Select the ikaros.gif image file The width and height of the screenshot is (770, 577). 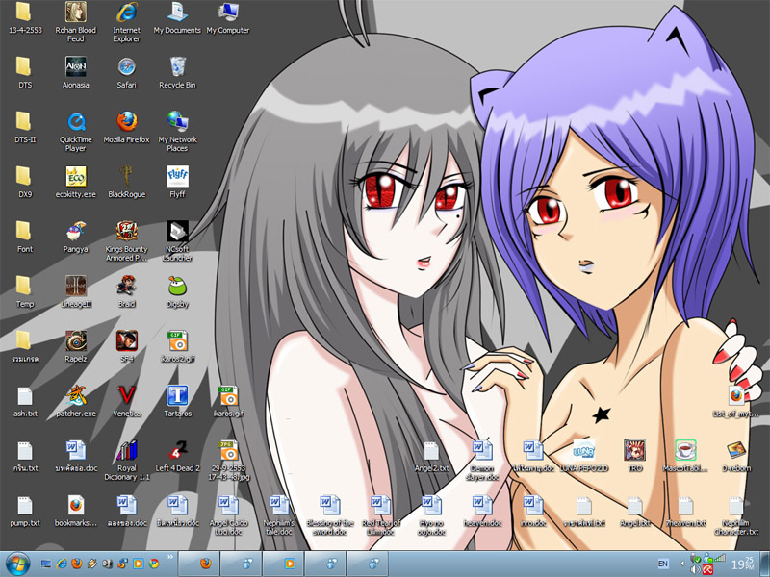point(228,401)
